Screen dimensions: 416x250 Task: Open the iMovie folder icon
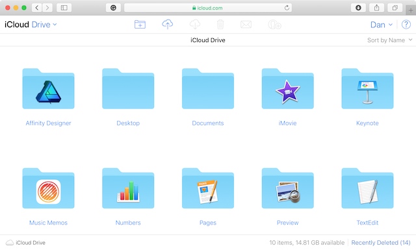287,89
